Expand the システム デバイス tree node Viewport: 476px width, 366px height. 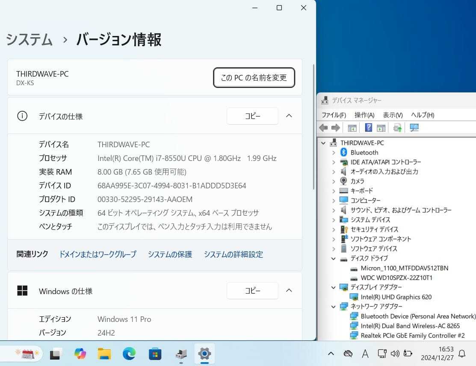(334, 220)
